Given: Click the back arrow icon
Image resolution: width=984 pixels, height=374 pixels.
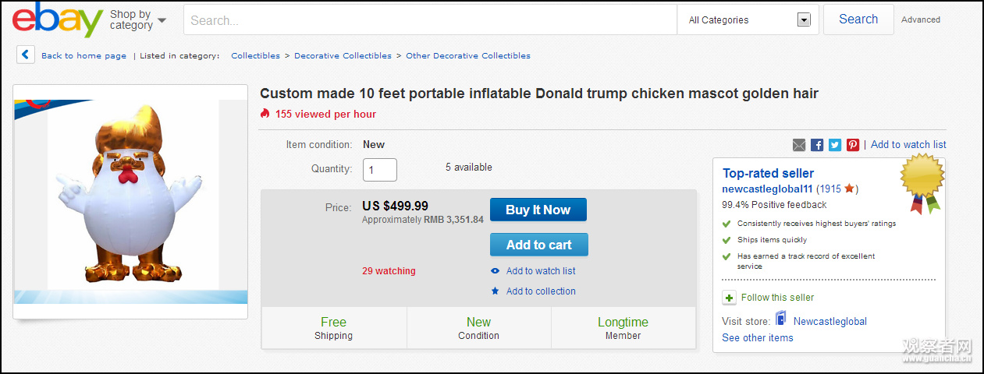Looking at the screenshot, I should coord(26,55).
